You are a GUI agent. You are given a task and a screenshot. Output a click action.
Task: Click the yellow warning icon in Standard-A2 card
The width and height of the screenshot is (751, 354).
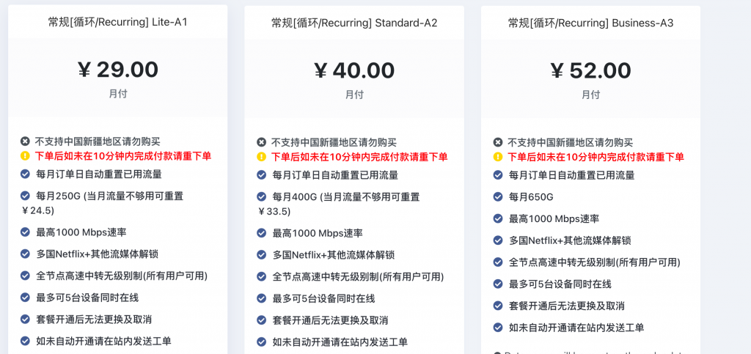coord(261,156)
